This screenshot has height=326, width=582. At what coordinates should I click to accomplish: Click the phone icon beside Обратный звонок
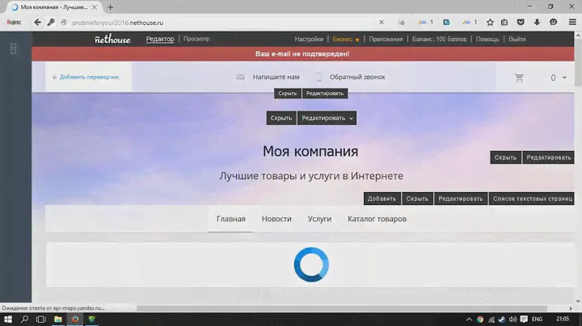318,77
